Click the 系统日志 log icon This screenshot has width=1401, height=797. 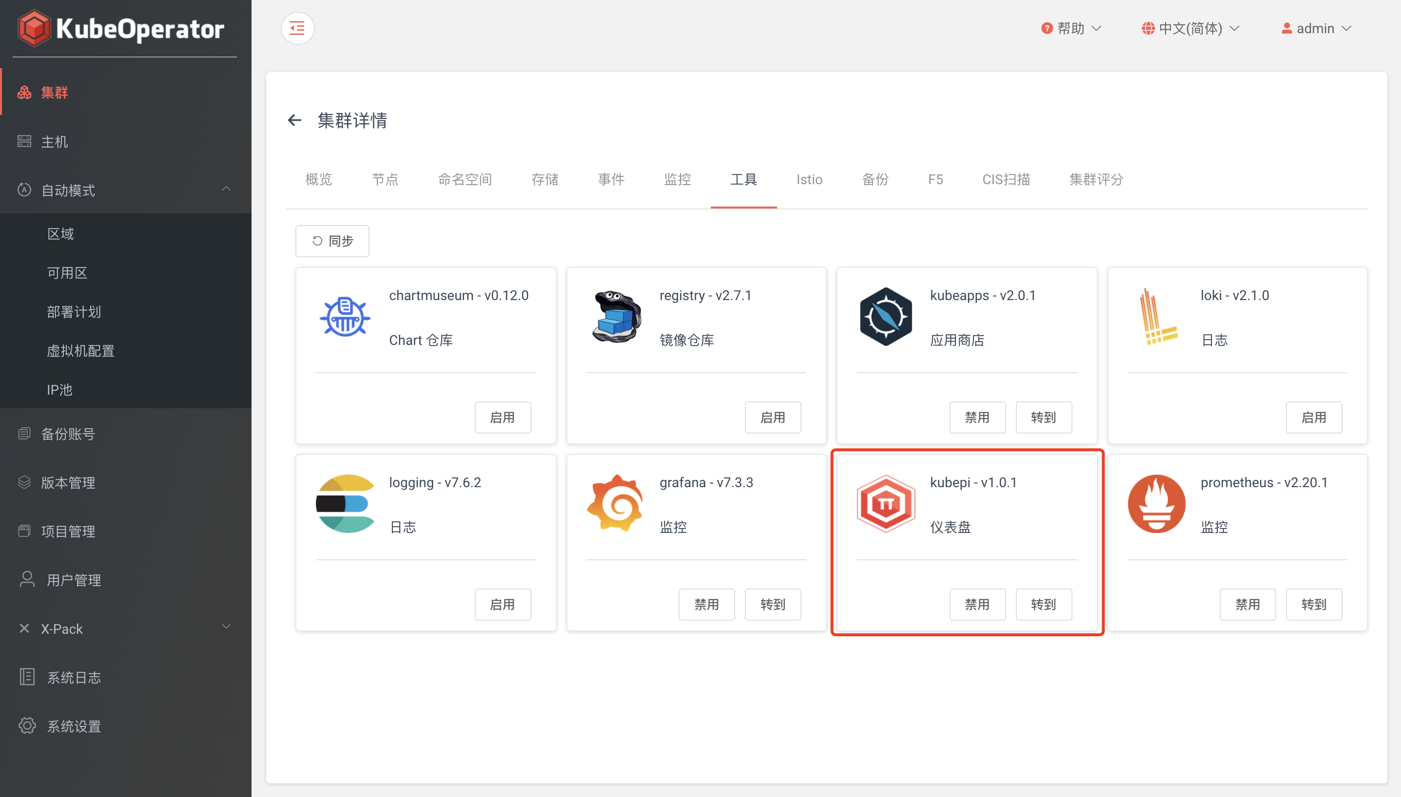(27, 677)
